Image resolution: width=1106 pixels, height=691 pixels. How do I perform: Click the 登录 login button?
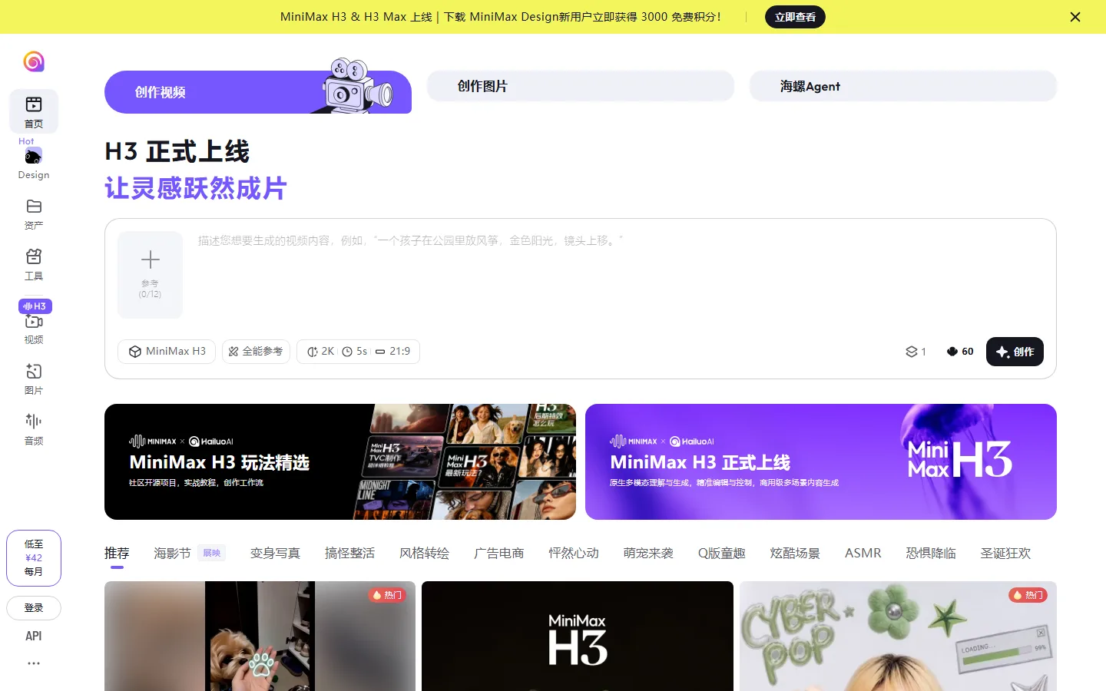34,608
